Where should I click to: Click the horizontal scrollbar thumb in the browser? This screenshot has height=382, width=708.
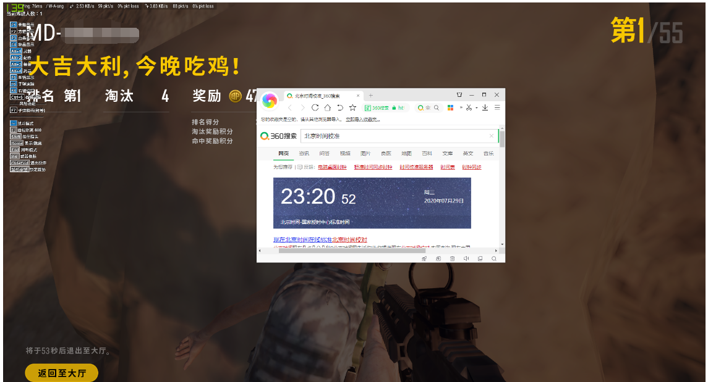pyautogui.click(x=352, y=251)
